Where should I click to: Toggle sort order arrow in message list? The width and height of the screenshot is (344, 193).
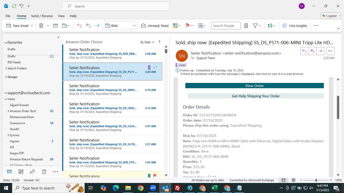click(x=159, y=42)
